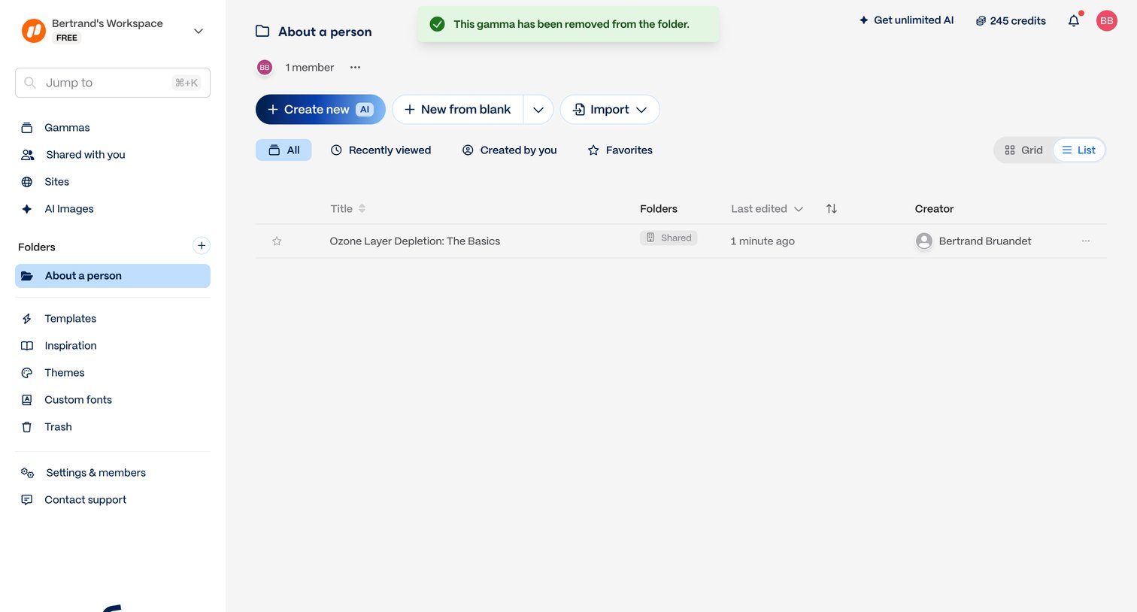1137x612 pixels.
Task: Open folder options three-dot menu
Action: (355, 68)
